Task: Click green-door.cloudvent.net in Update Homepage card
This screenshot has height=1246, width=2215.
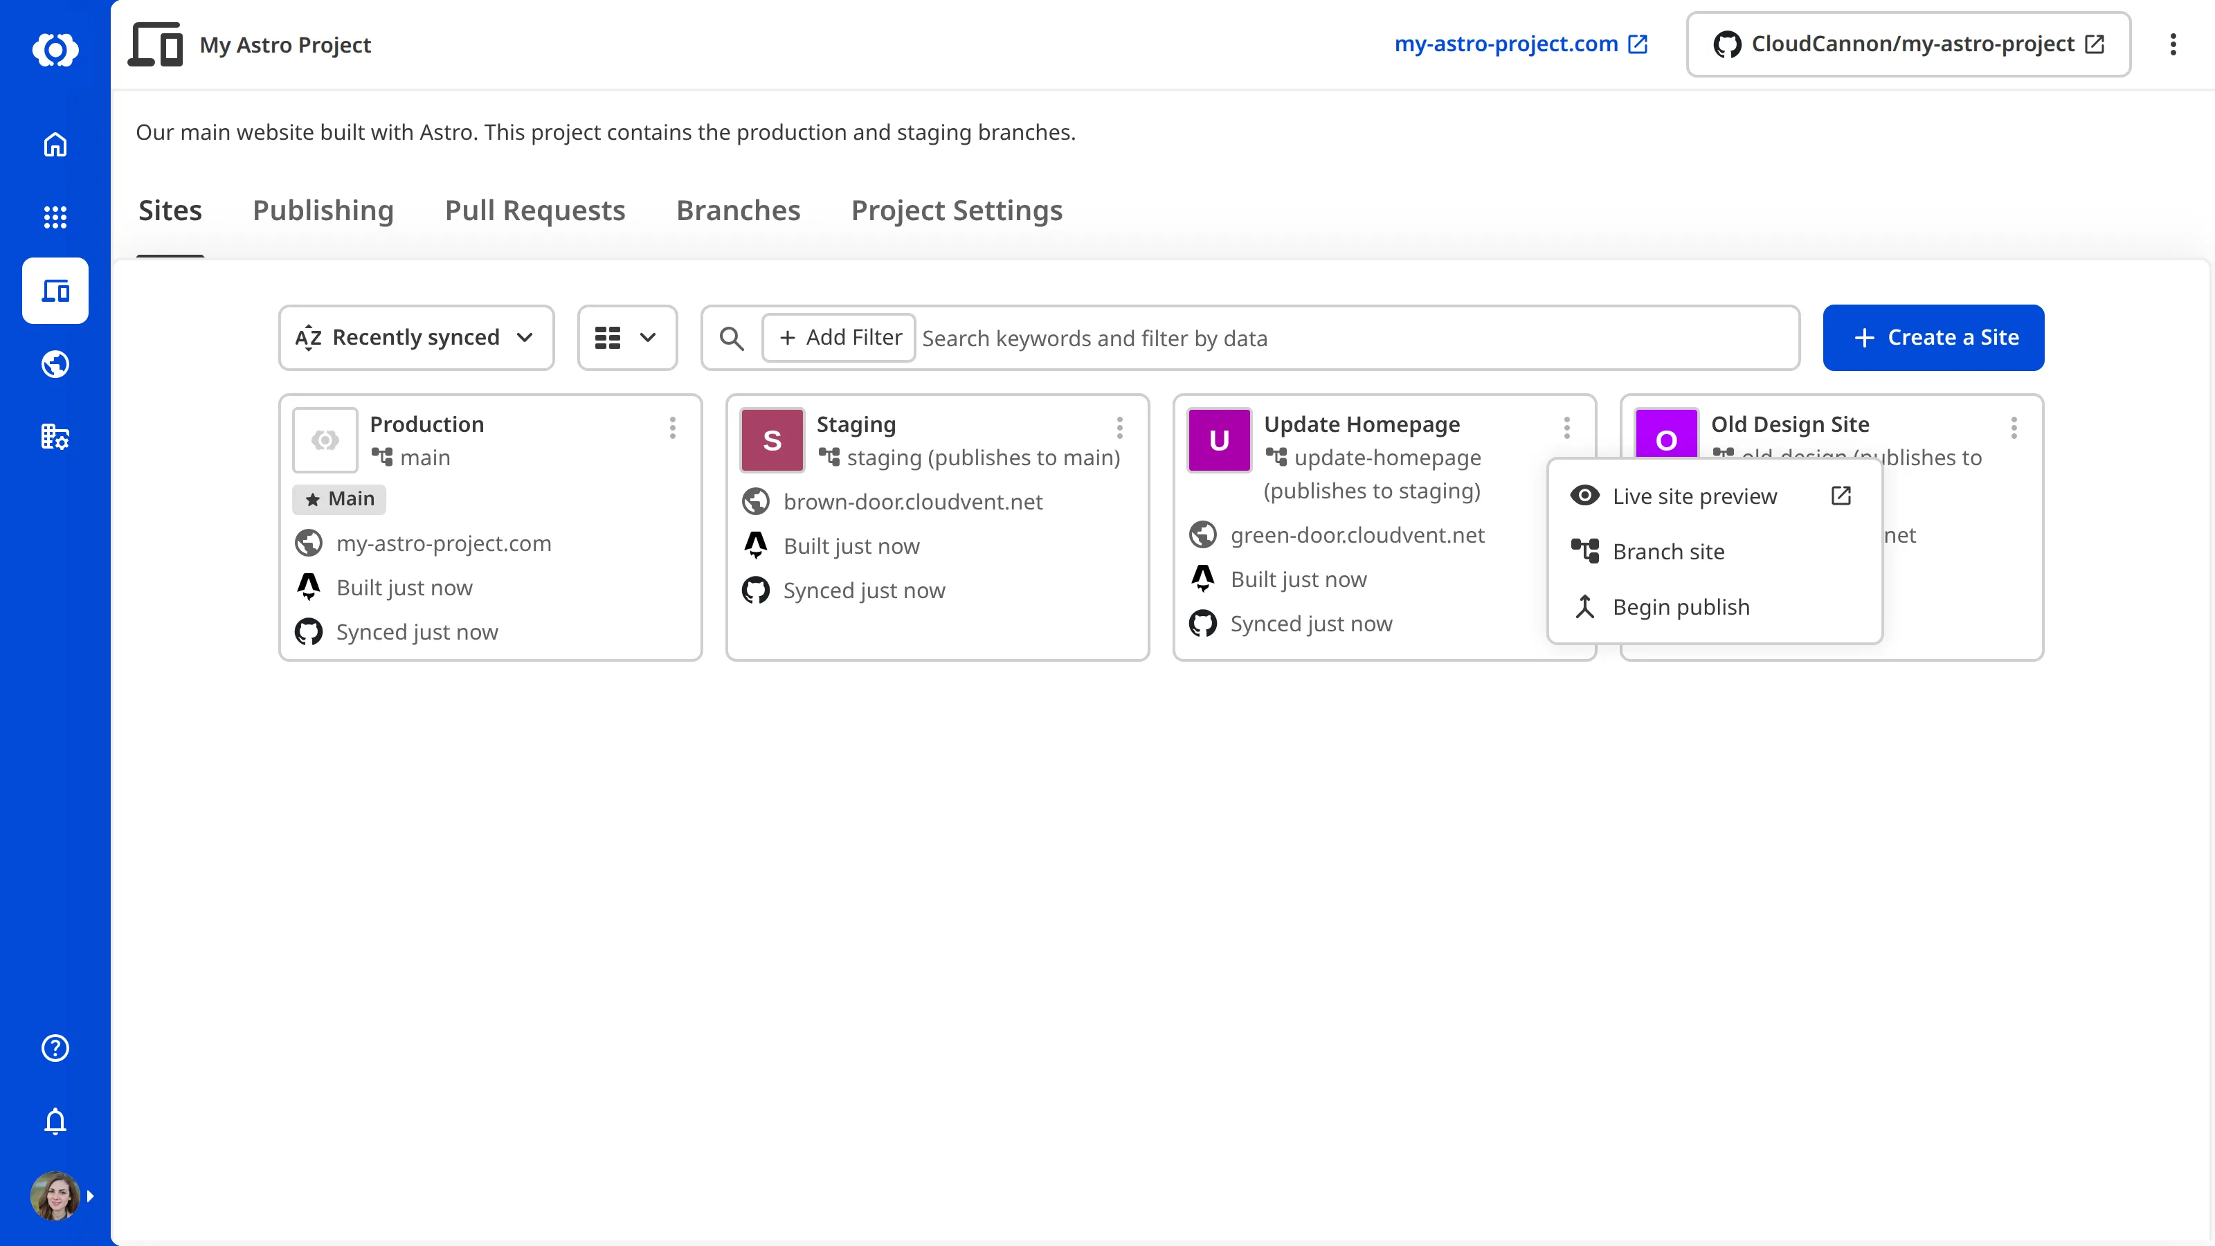Action: click(1357, 535)
